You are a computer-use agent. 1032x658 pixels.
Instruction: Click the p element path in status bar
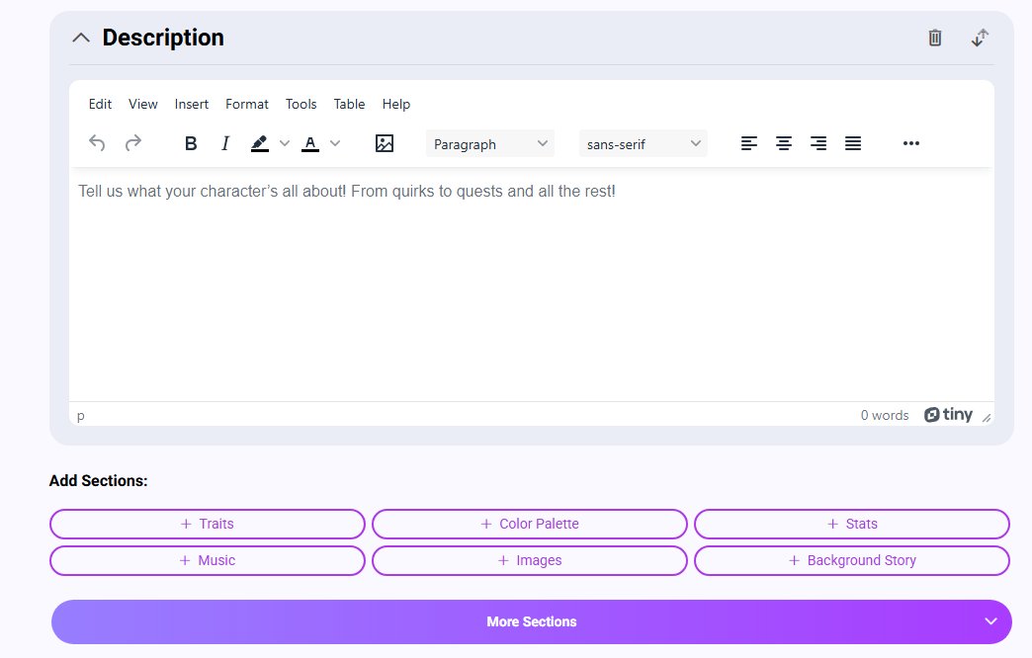coord(80,416)
